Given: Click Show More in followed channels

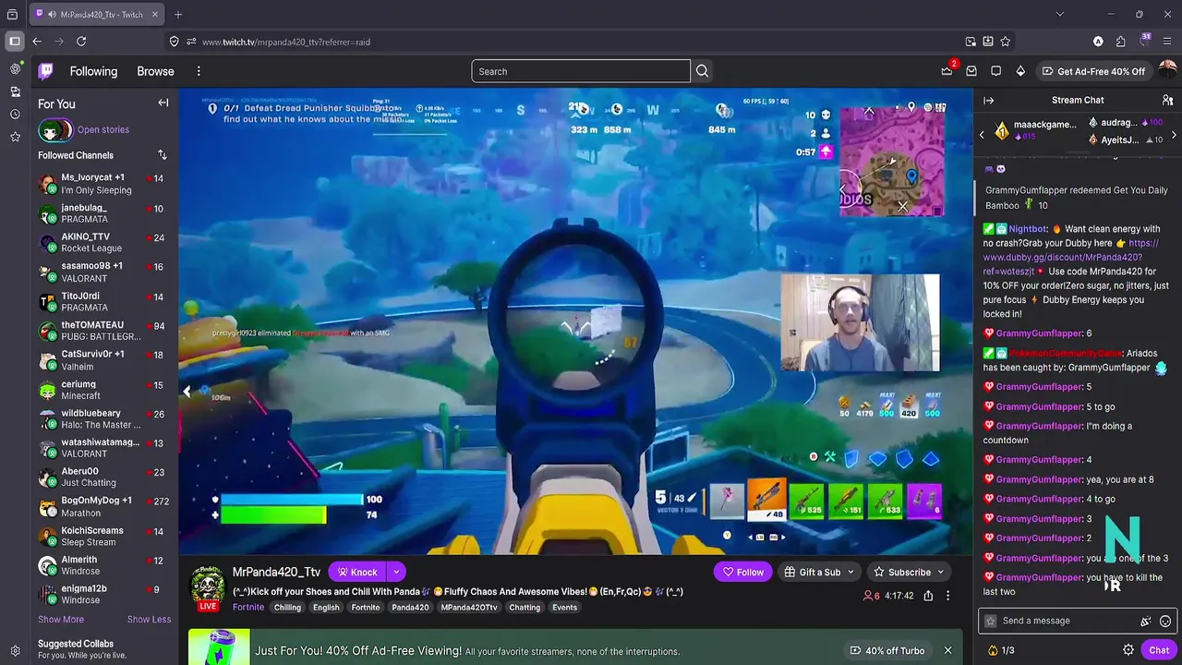Looking at the screenshot, I should [x=61, y=619].
